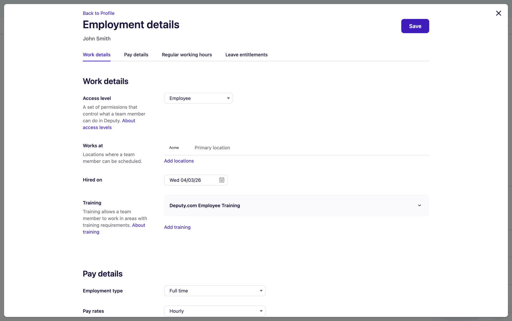Screen dimensions: 512x321
Task: Open the Regular working hours tab
Action: pyautogui.click(x=187, y=55)
